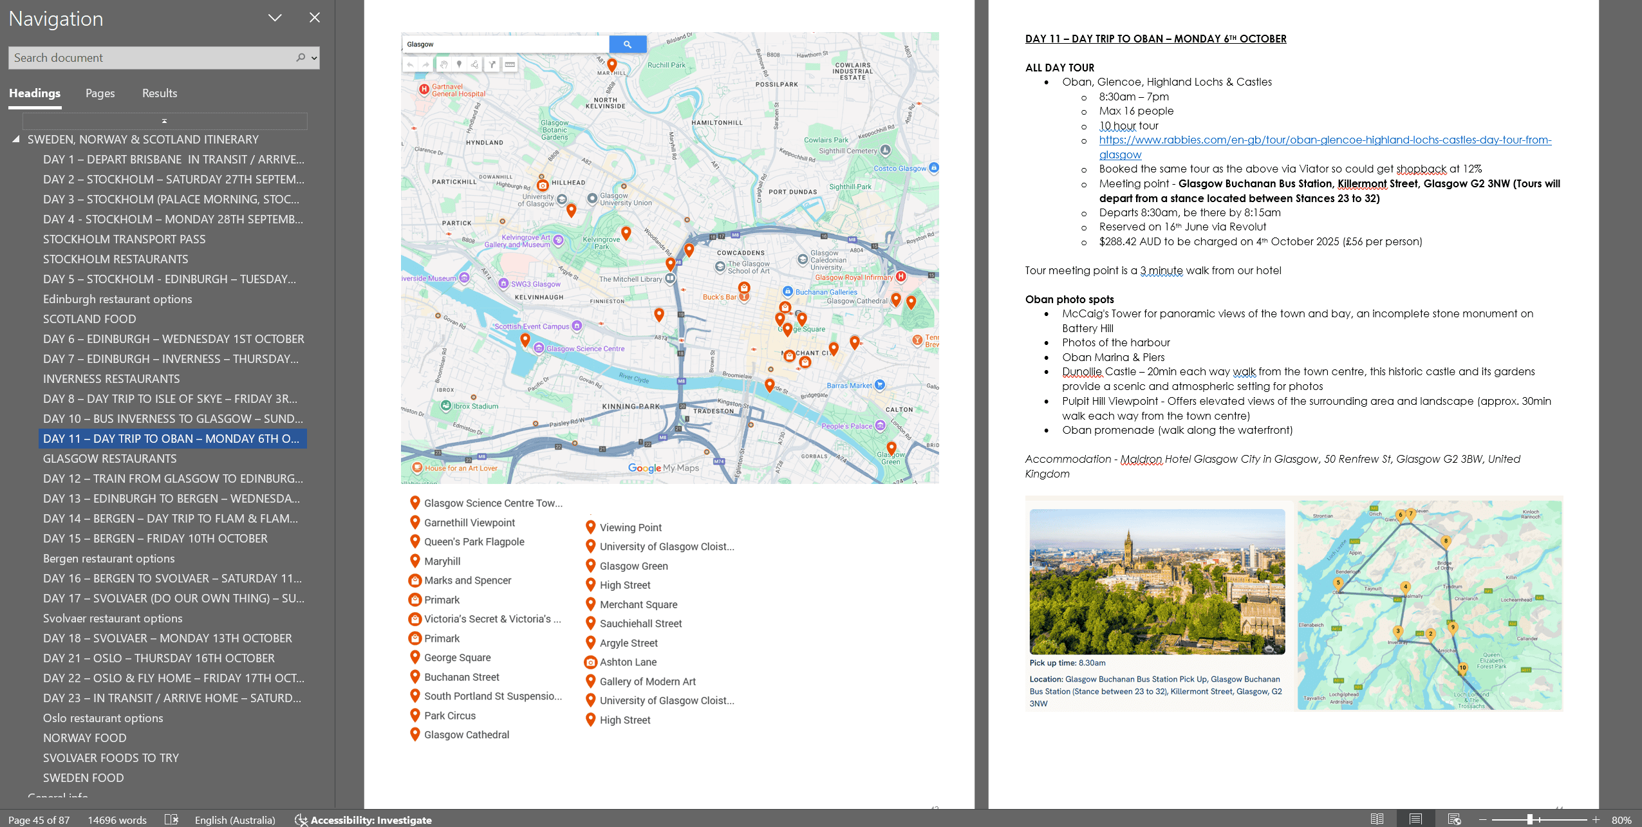Click the Glasgow Science Centre map marker

(539, 348)
